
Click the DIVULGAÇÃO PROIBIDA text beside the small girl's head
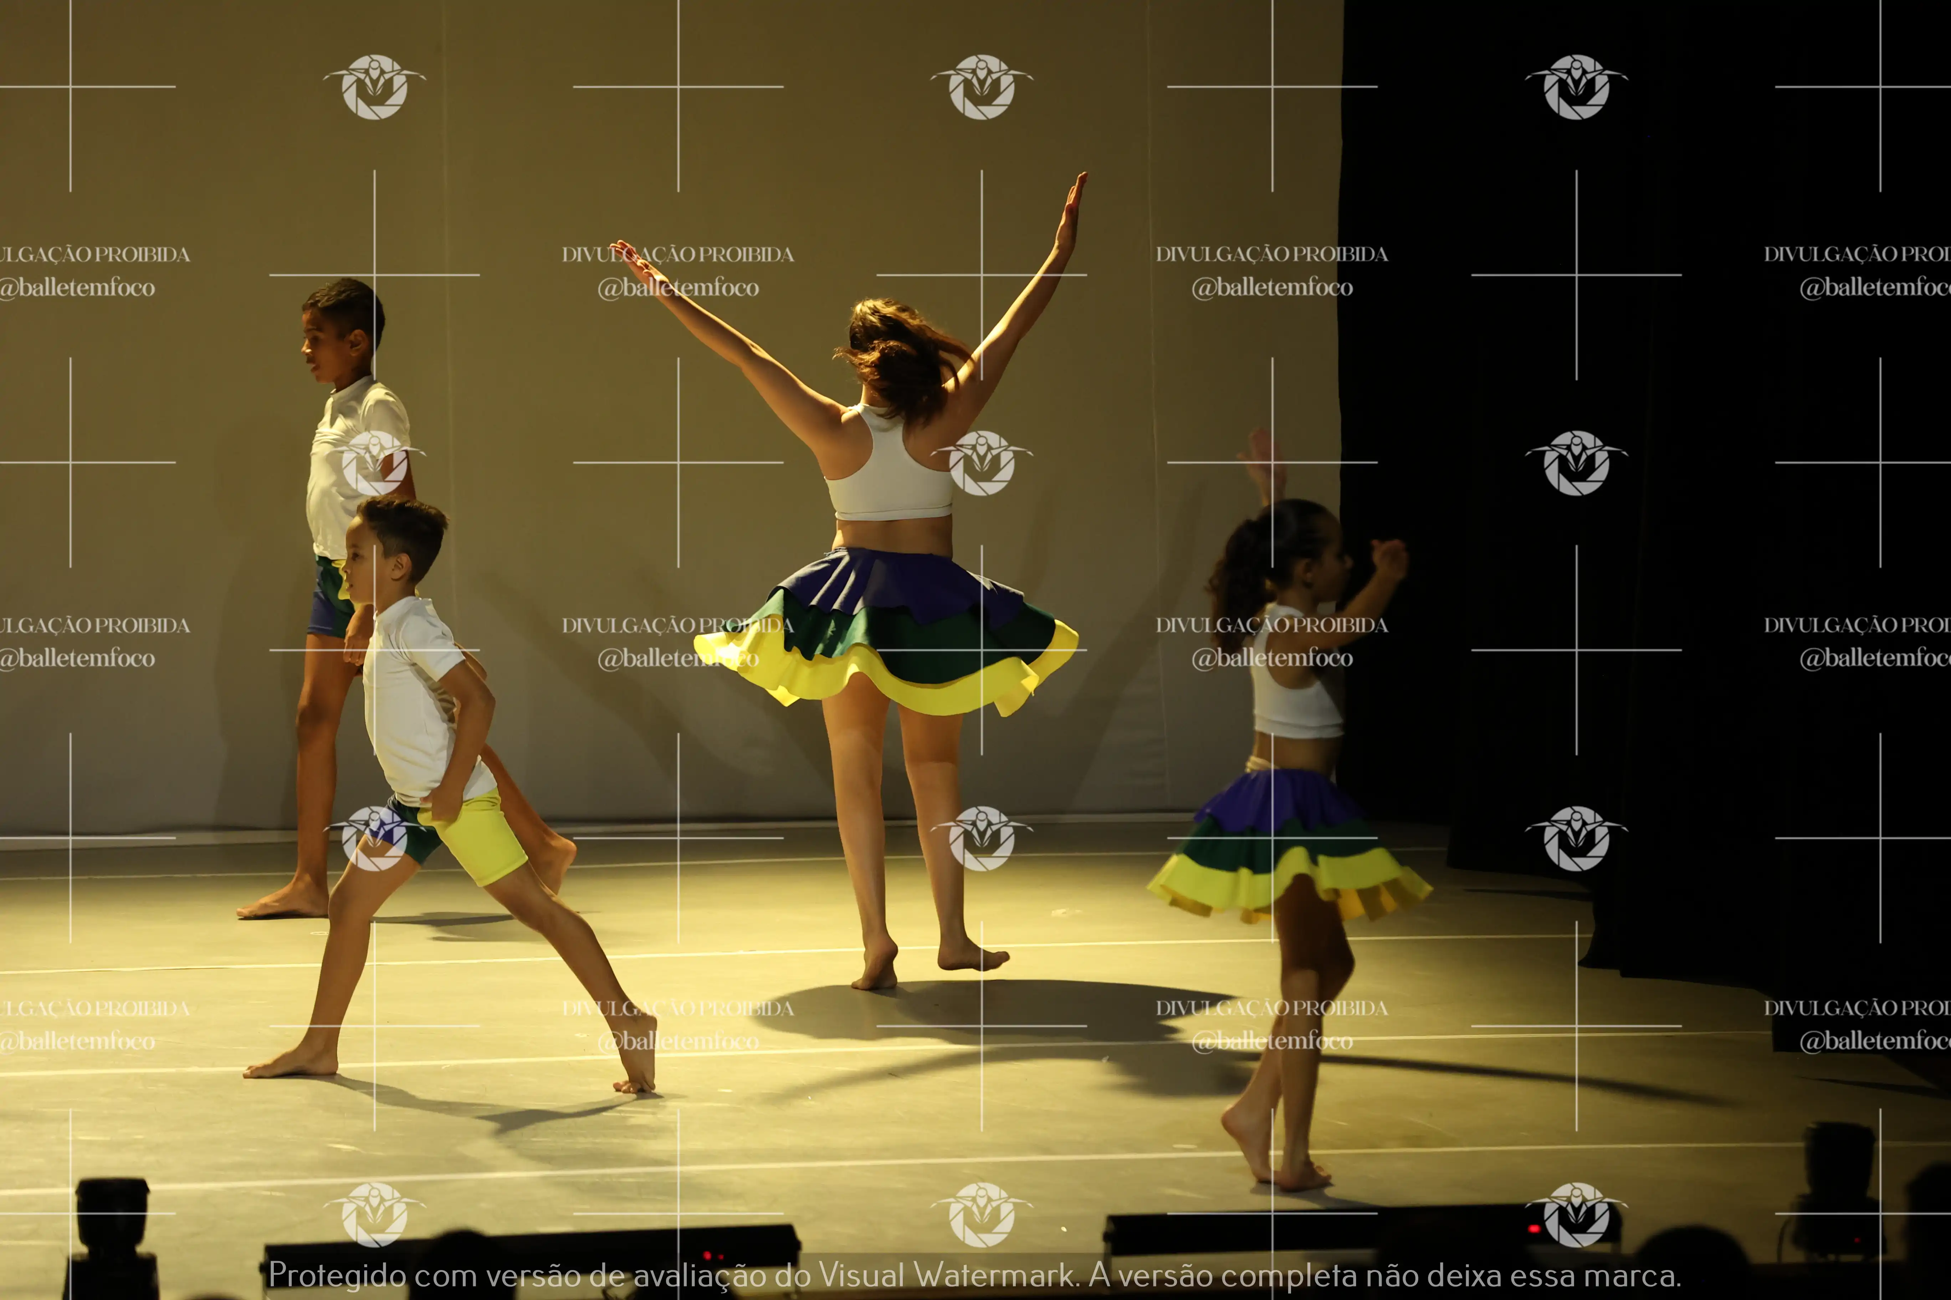(1272, 625)
